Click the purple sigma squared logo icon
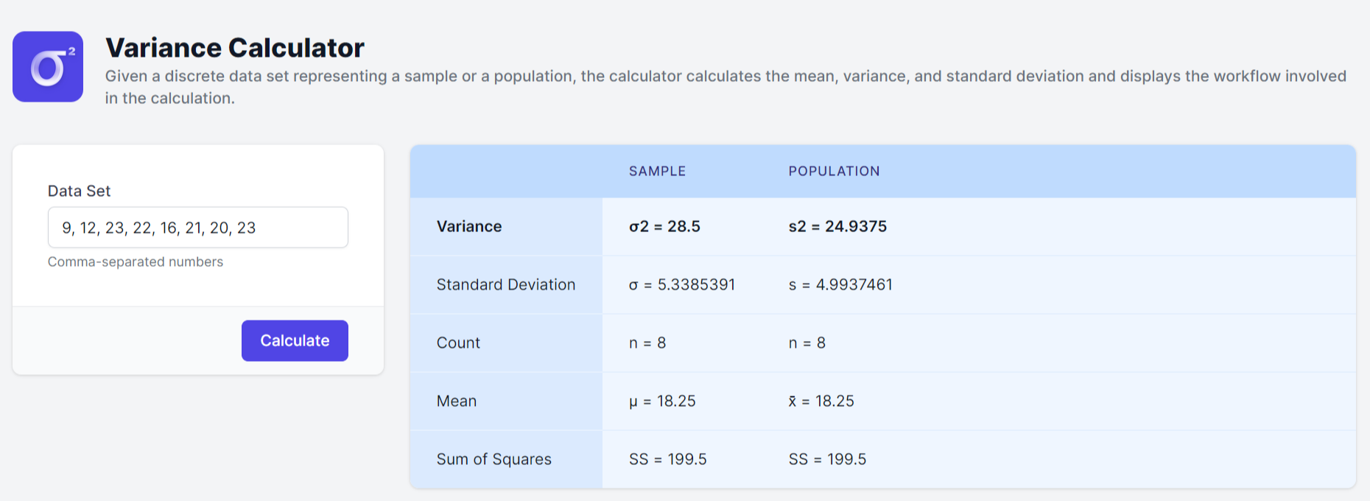This screenshot has height=501, width=1370. (48, 66)
